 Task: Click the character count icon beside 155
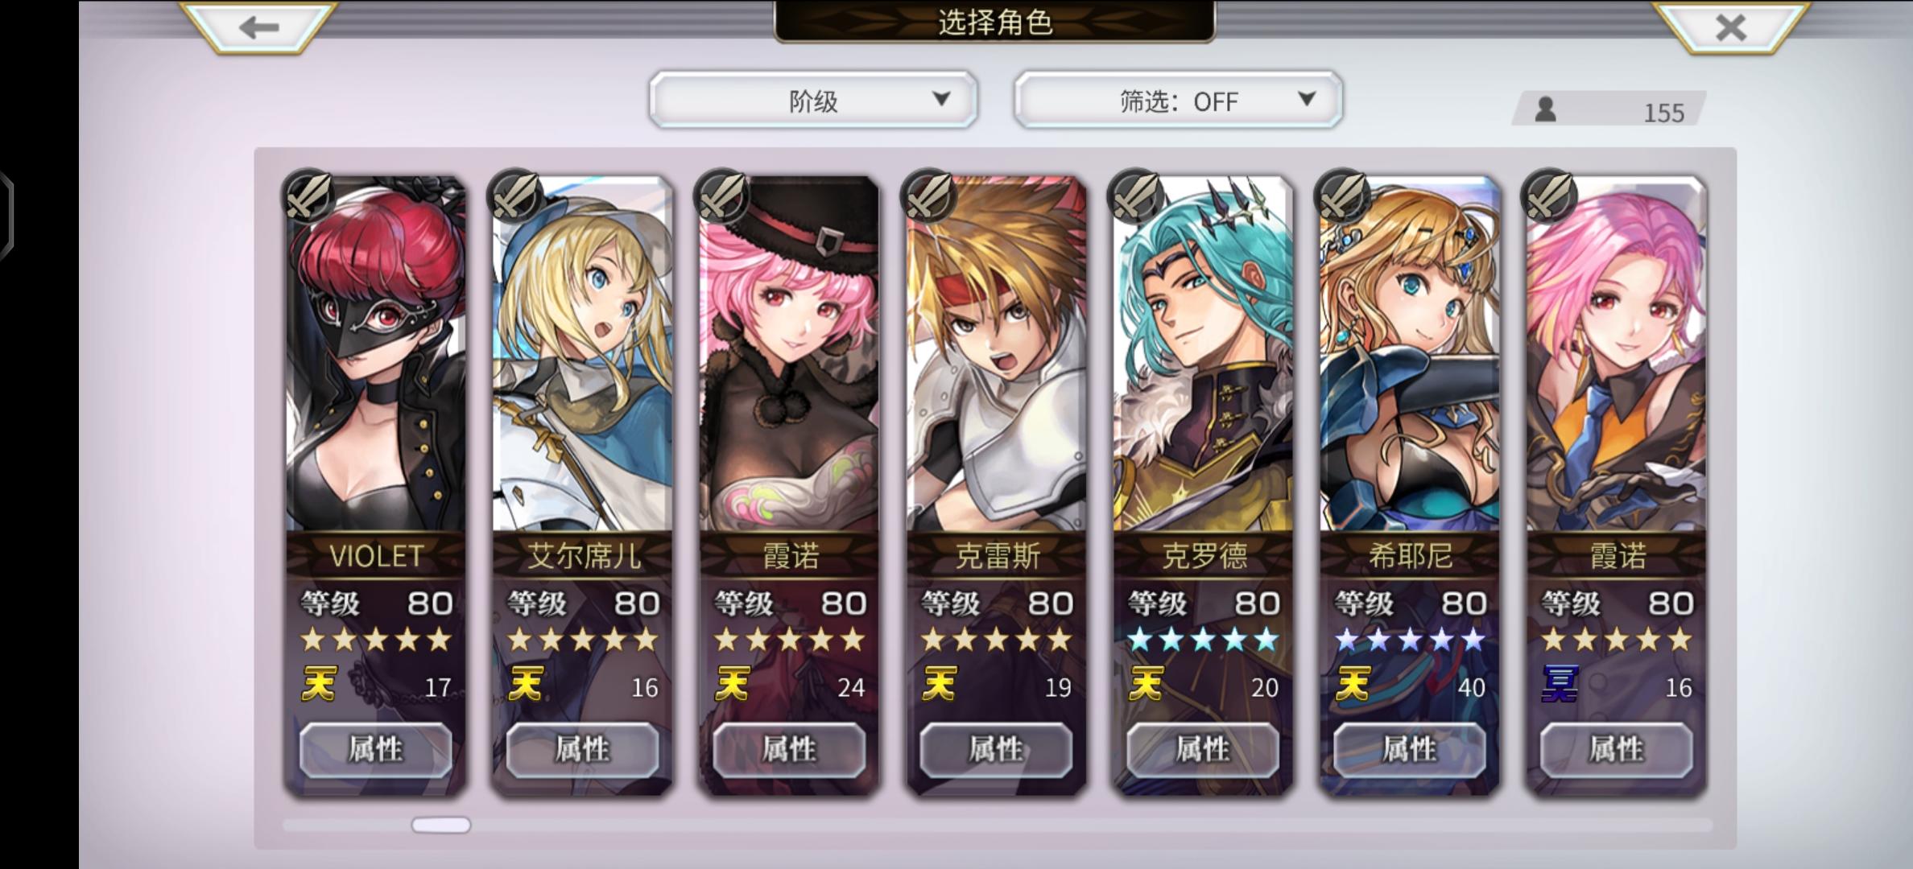1545,109
